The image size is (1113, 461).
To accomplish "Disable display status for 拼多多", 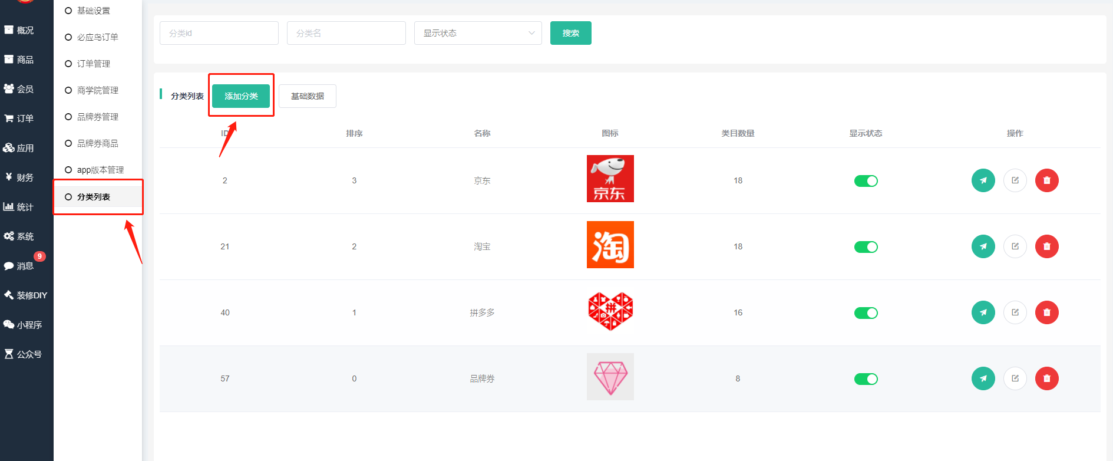I will pyautogui.click(x=866, y=313).
